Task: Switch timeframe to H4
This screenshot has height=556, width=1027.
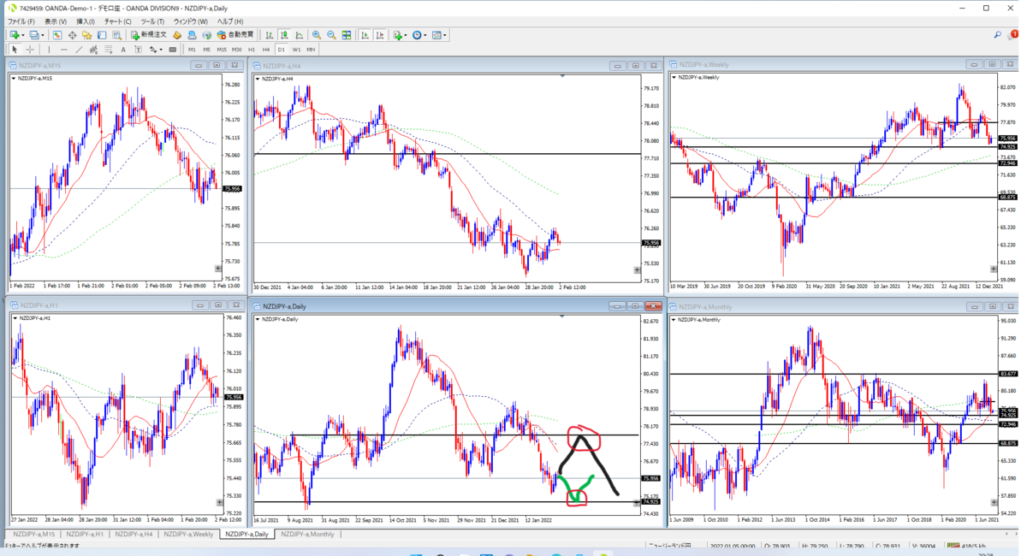Action: (266, 50)
